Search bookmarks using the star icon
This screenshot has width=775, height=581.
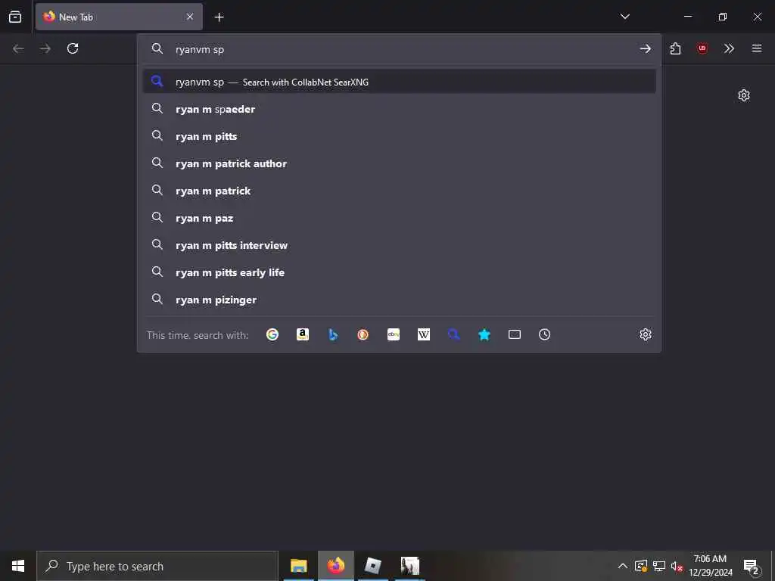click(484, 334)
